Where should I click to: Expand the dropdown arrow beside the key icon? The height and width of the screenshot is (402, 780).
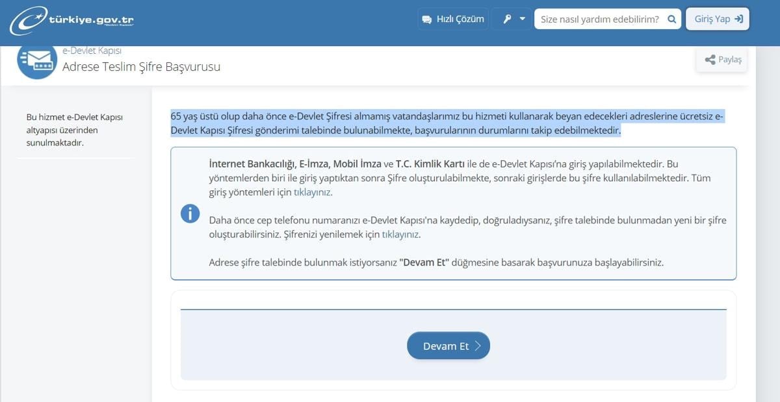point(522,19)
